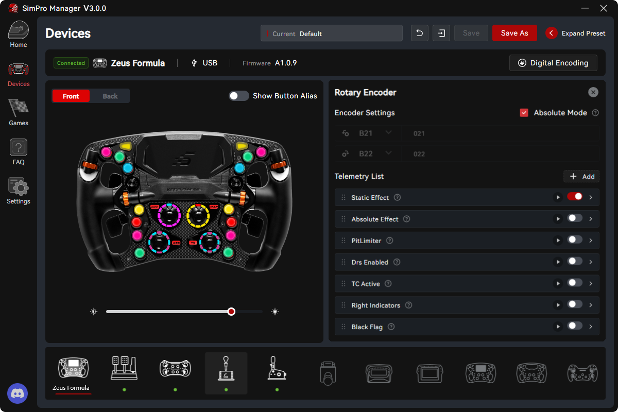This screenshot has width=618, height=412.
Task: Select the pedals device icon
Action: click(x=124, y=369)
